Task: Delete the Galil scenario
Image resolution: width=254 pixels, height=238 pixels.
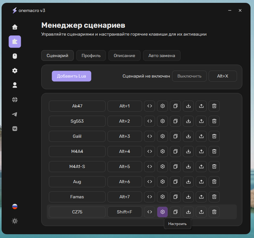Action: [x=214, y=136]
